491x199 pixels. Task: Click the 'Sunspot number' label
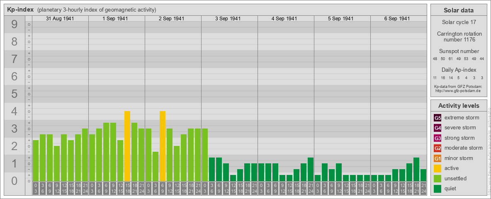pyautogui.click(x=459, y=51)
